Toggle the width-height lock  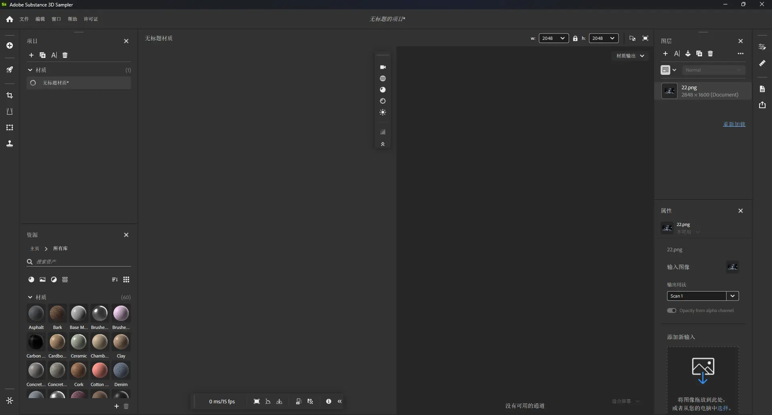point(575,39)
